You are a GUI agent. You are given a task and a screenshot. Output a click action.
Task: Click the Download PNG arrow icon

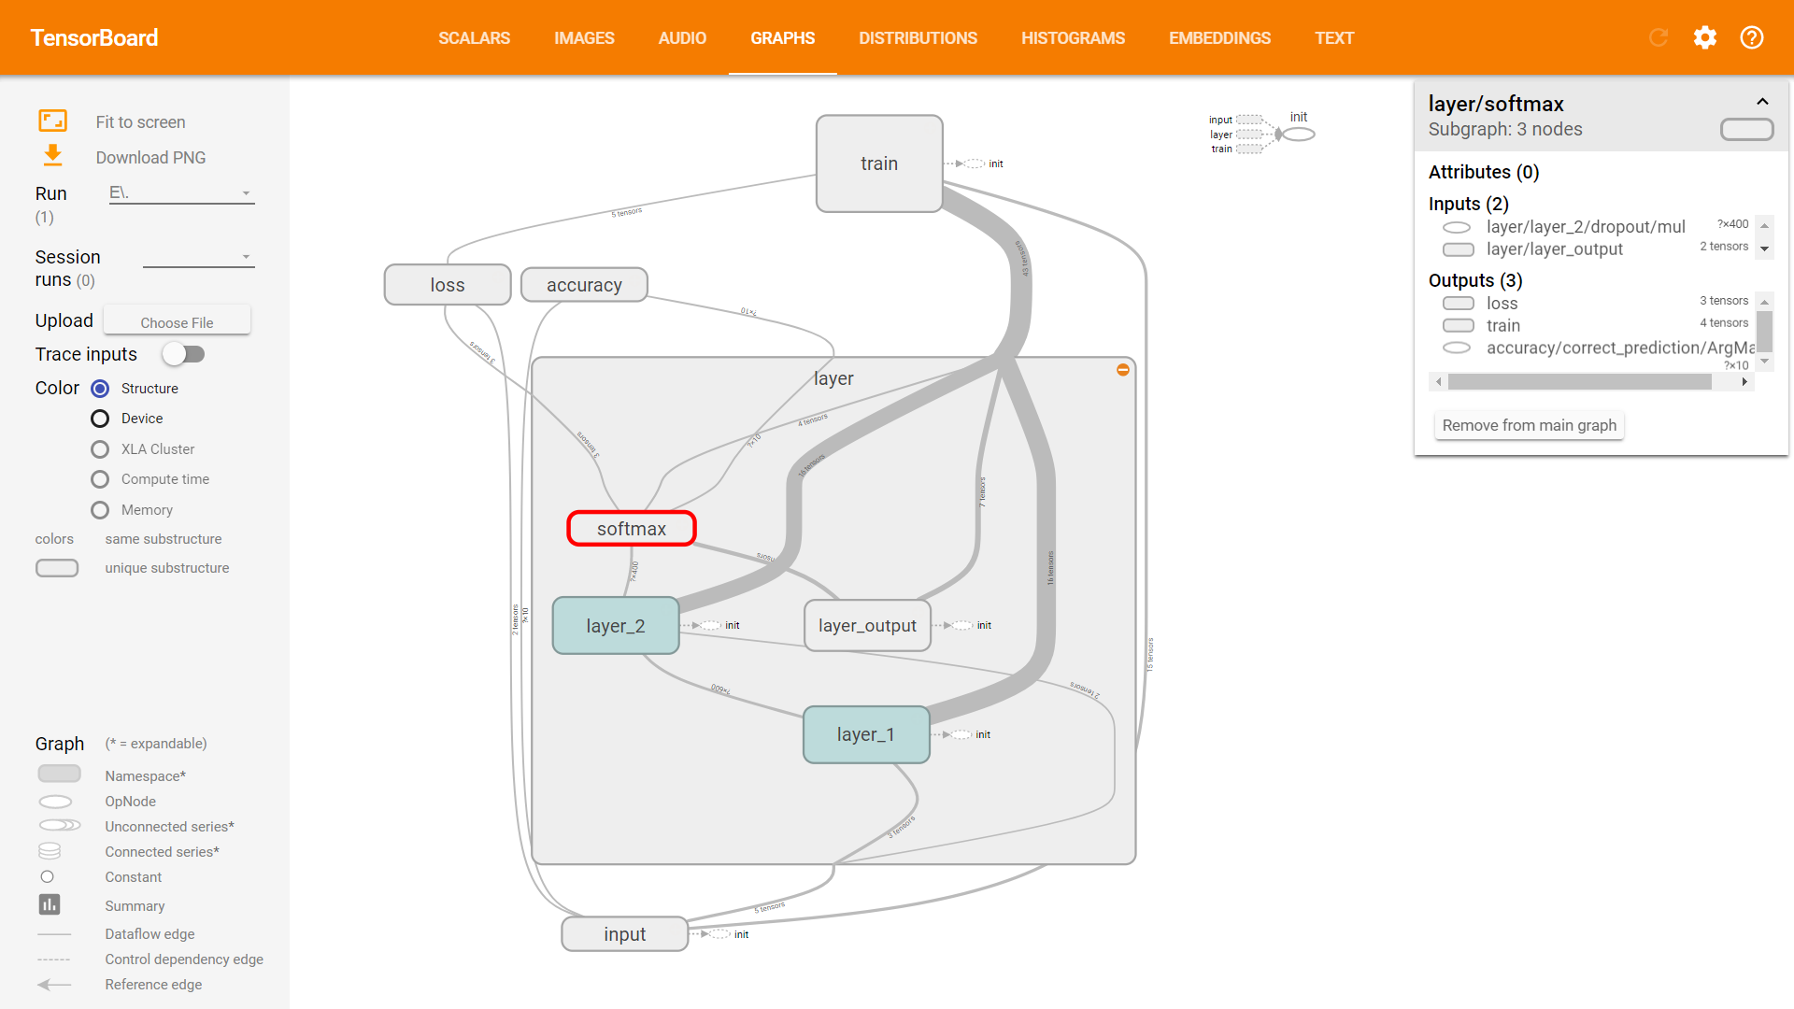(52, 156)
